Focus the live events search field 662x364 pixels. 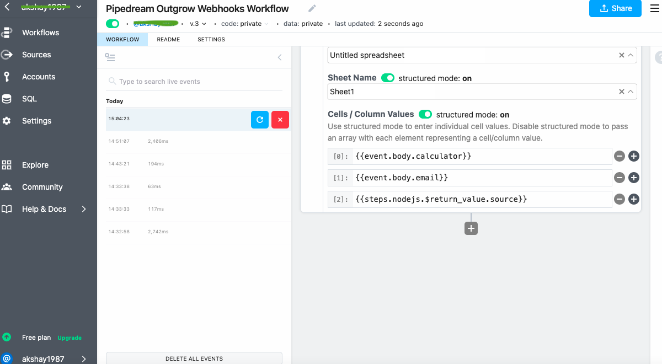tap(194, 81)
